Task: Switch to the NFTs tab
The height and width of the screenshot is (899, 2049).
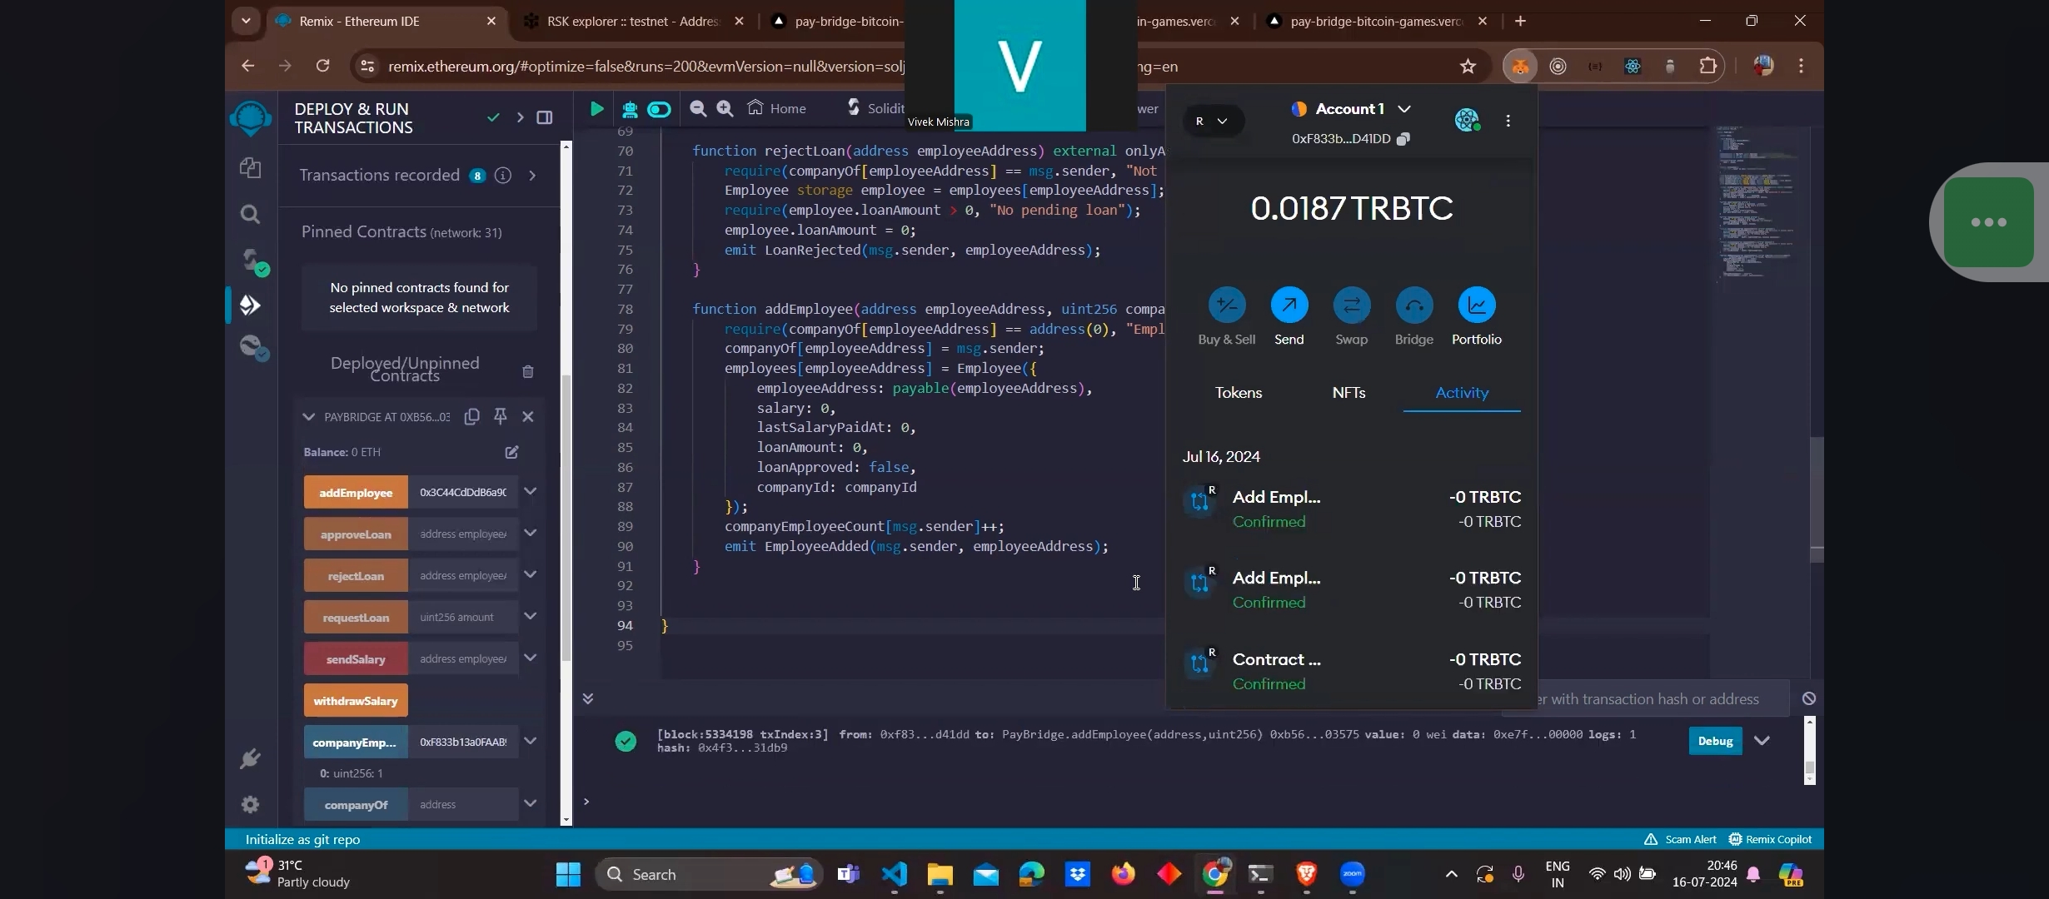Action: point(1349,393)
